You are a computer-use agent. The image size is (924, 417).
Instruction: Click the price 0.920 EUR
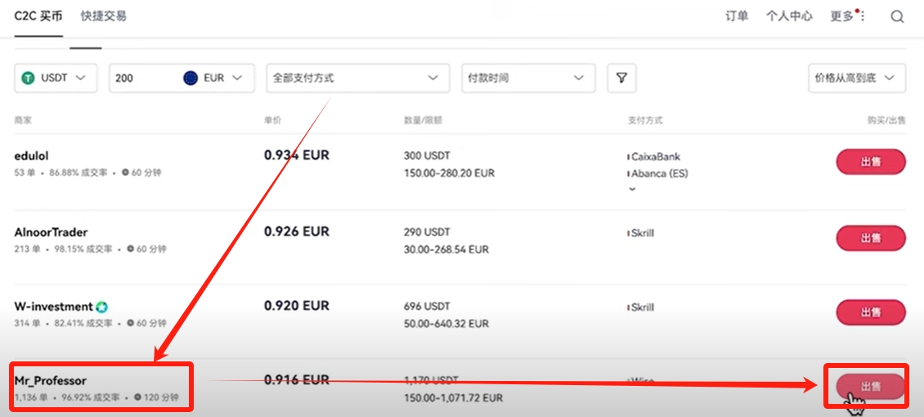296,306
